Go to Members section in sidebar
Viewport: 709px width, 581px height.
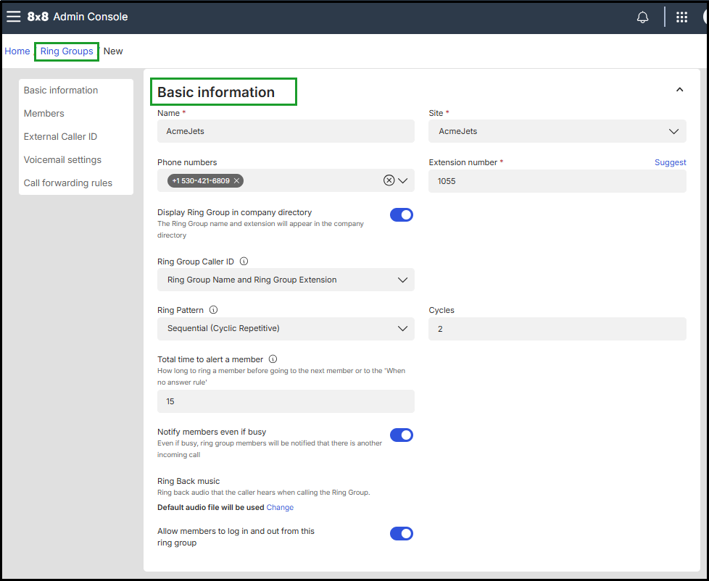(x=44, y=114)
